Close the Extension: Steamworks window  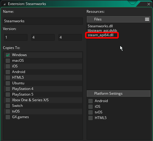[149, 4]
